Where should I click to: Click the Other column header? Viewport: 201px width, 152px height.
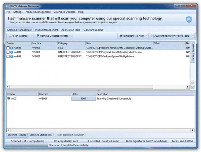pyautogui.click(x=170, y=43)
